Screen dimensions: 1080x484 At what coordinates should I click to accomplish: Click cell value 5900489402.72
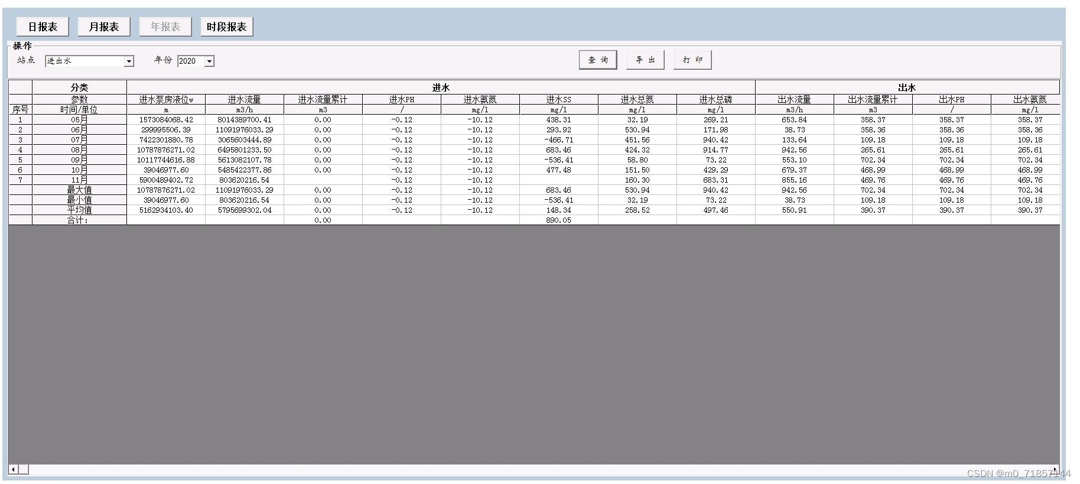[x=166, y=180]
